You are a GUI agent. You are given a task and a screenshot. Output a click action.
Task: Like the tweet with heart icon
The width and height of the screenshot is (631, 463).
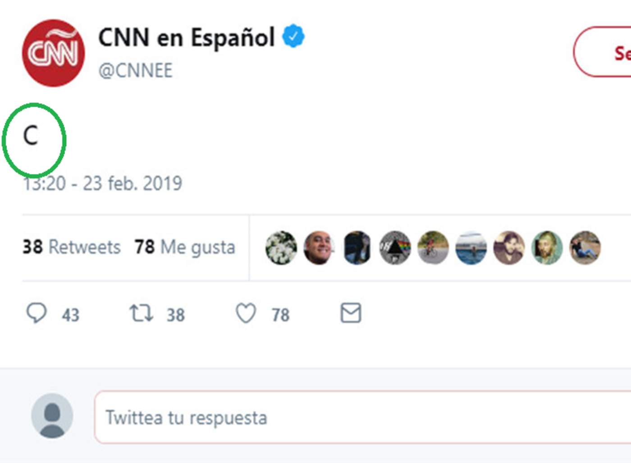pyautogui.click(x=246, y=313)
